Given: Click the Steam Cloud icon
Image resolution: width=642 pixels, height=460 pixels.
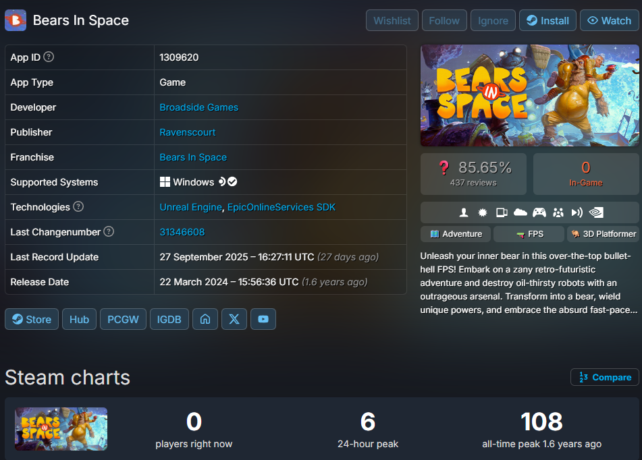Looking at the screenshot, I should click(520, 212).
